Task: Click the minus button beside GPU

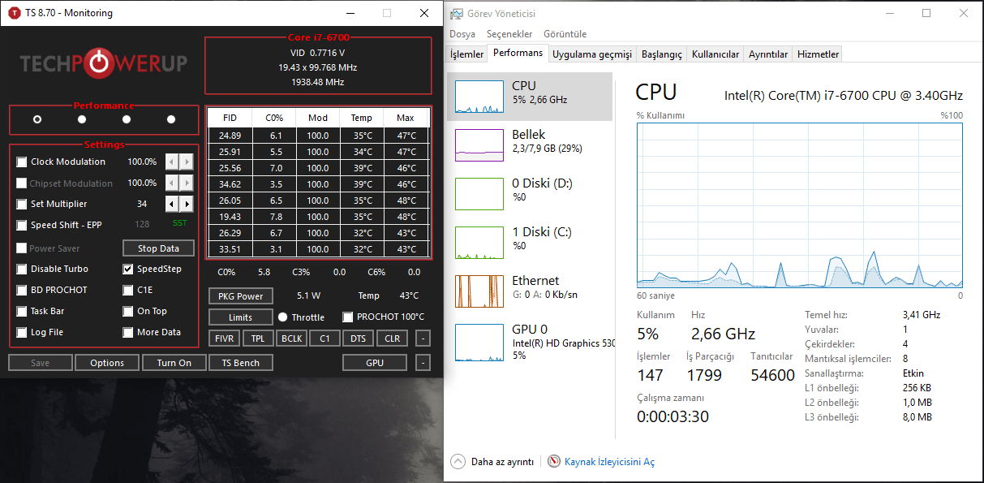Action: pos(423,363)
